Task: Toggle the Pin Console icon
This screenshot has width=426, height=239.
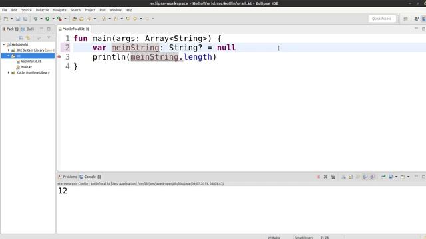Action: [383, 177]
